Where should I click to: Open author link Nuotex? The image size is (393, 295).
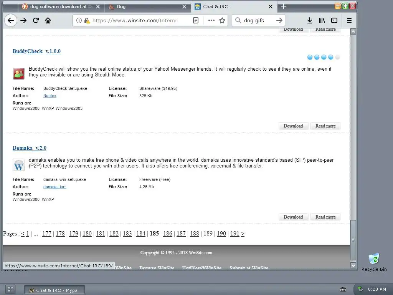pos(50,96)
